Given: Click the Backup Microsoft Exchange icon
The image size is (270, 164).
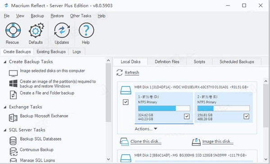Looking at the screenshot, I should pyautogui.click(x=13, y=118).
